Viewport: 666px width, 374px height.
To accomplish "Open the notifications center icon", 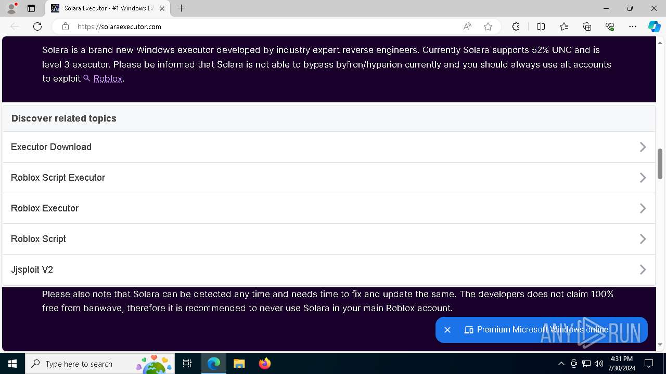I will (x=649, y=364).
